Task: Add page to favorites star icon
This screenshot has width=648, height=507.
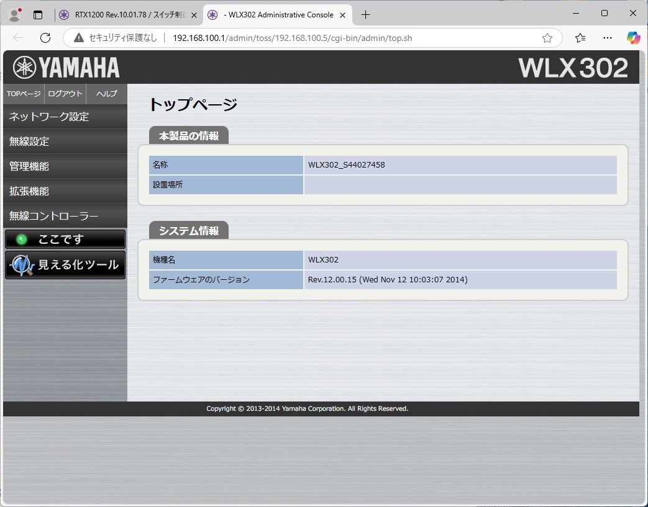Action: [547, 38]
